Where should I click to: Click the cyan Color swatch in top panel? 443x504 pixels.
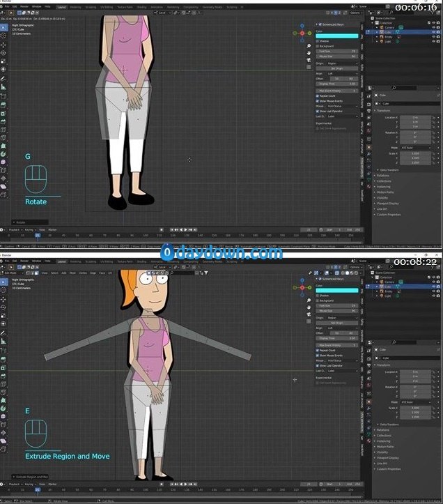[x=337, y=36]
